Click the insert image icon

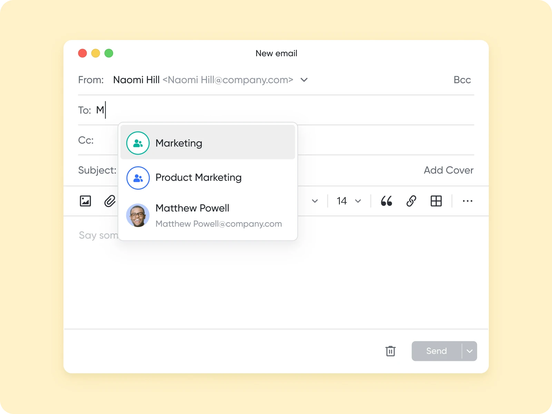(86, 201)
